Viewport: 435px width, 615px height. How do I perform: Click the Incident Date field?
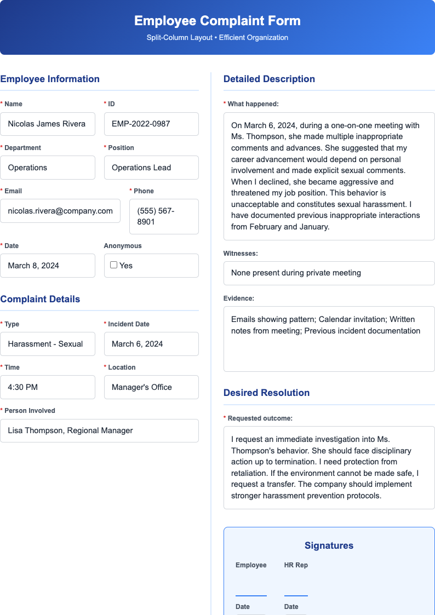coord(151,344)
